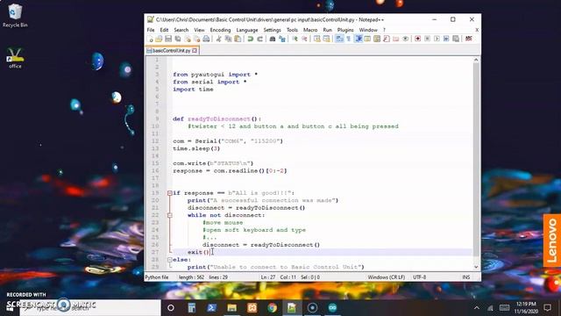Open Chrome from the taskbar
Image resolution: width=561 pixels, height=316 pixels.
(x=272, y=308)
